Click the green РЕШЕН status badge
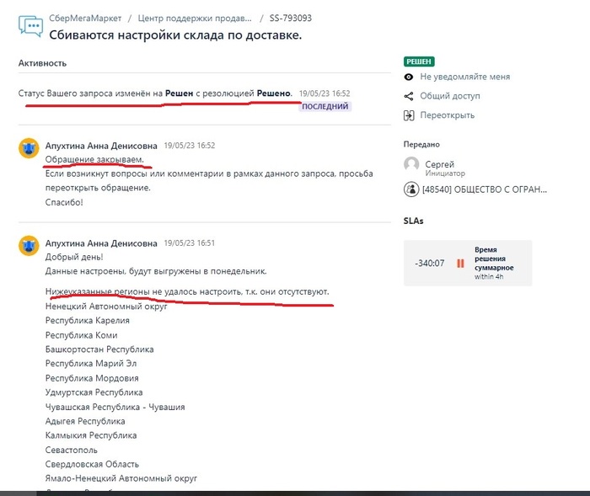590x496 pixels. coord(419,61)
